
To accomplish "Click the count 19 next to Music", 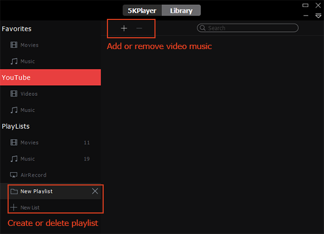I will point(87,159).
